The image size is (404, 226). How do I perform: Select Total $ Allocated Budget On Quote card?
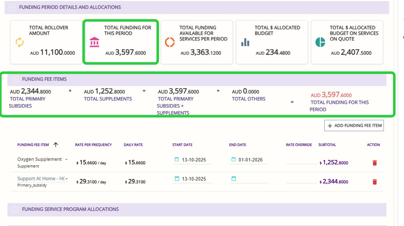coord(347,42)
